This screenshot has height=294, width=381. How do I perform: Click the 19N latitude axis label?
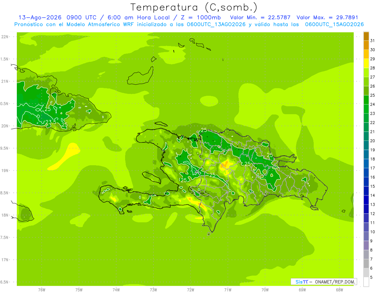[x=5, y=171]
